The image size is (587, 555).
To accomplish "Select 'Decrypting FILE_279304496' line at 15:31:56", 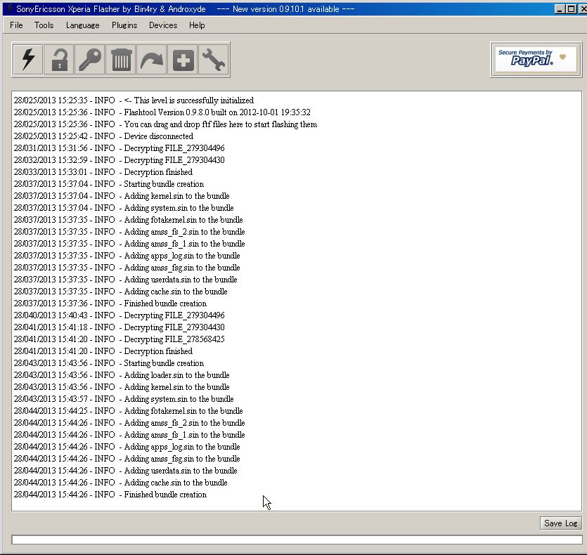I will [x=119, y=148].
